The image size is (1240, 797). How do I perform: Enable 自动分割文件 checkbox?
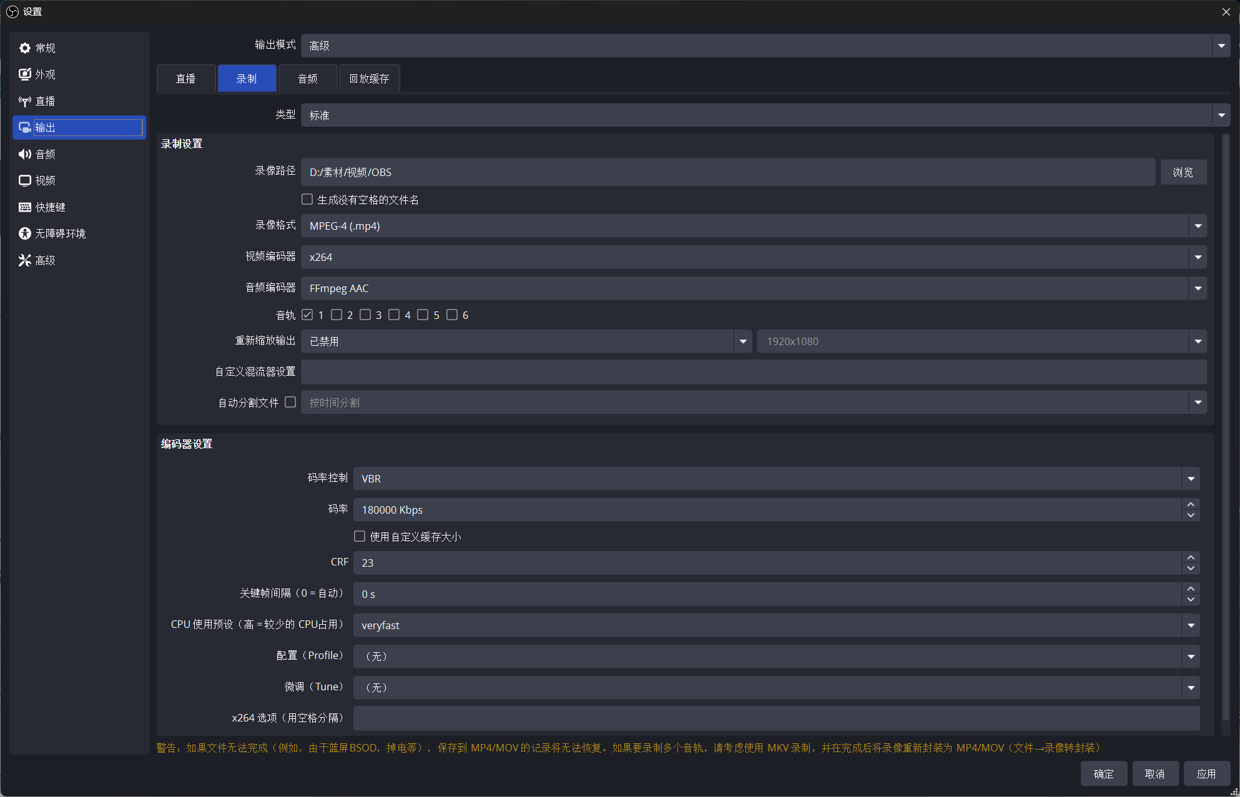(x=290, y=402)
